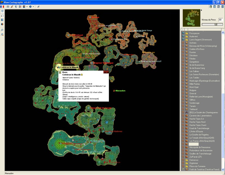
Task: Click the character level slider thumb
Action: (216, 25)
